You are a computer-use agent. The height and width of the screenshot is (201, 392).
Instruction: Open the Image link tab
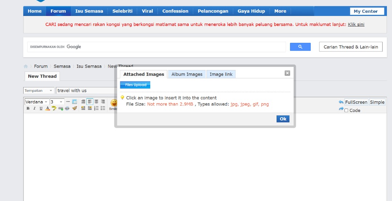pyautogui.click(x=221, y=74)
